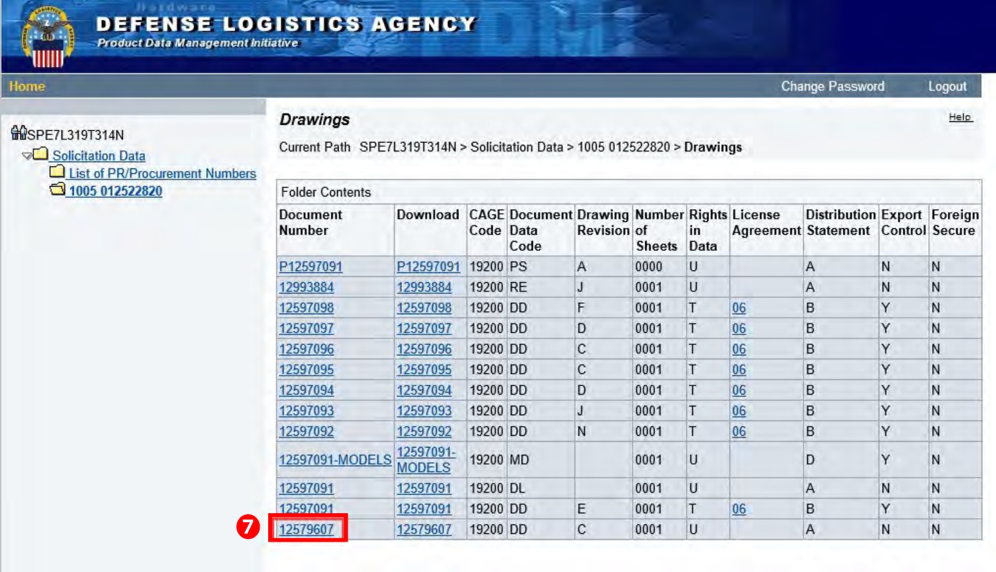Open document 12597091 in the DL row
The image size is (996, 572).
click(306, 488)
